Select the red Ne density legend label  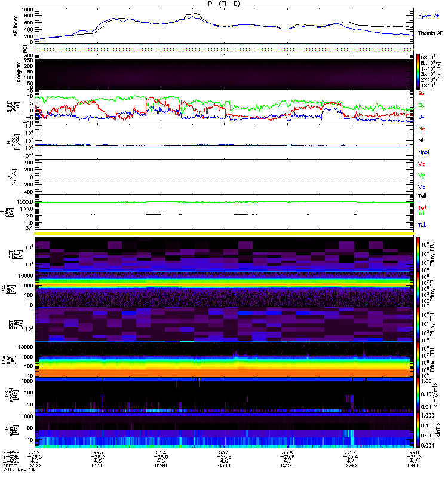point(422,128)
